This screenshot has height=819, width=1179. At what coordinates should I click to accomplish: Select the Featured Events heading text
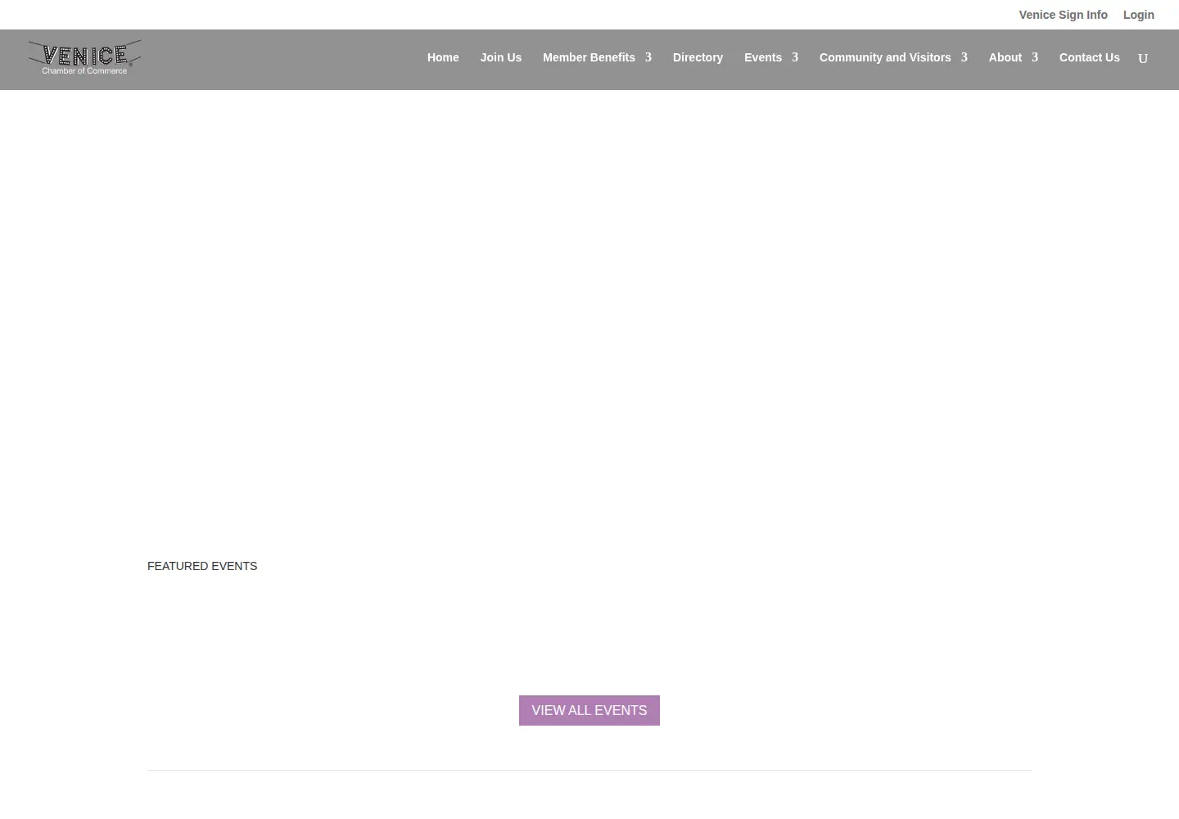202,566
